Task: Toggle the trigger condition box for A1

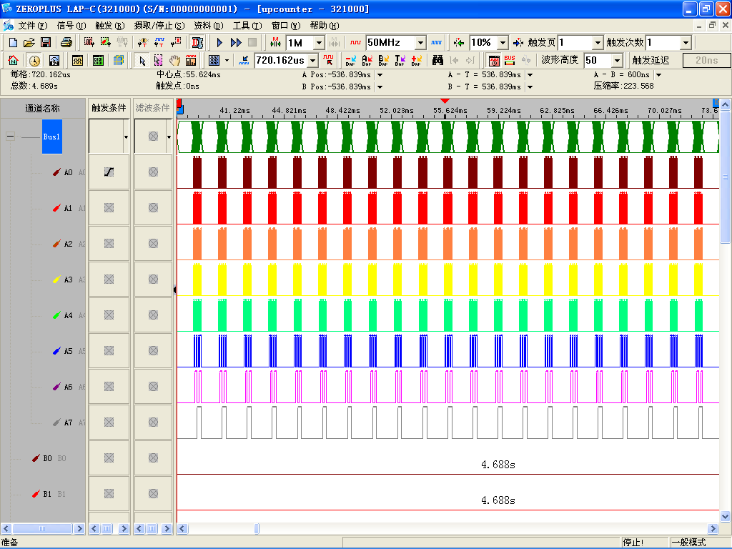Action: coord(109,208)
